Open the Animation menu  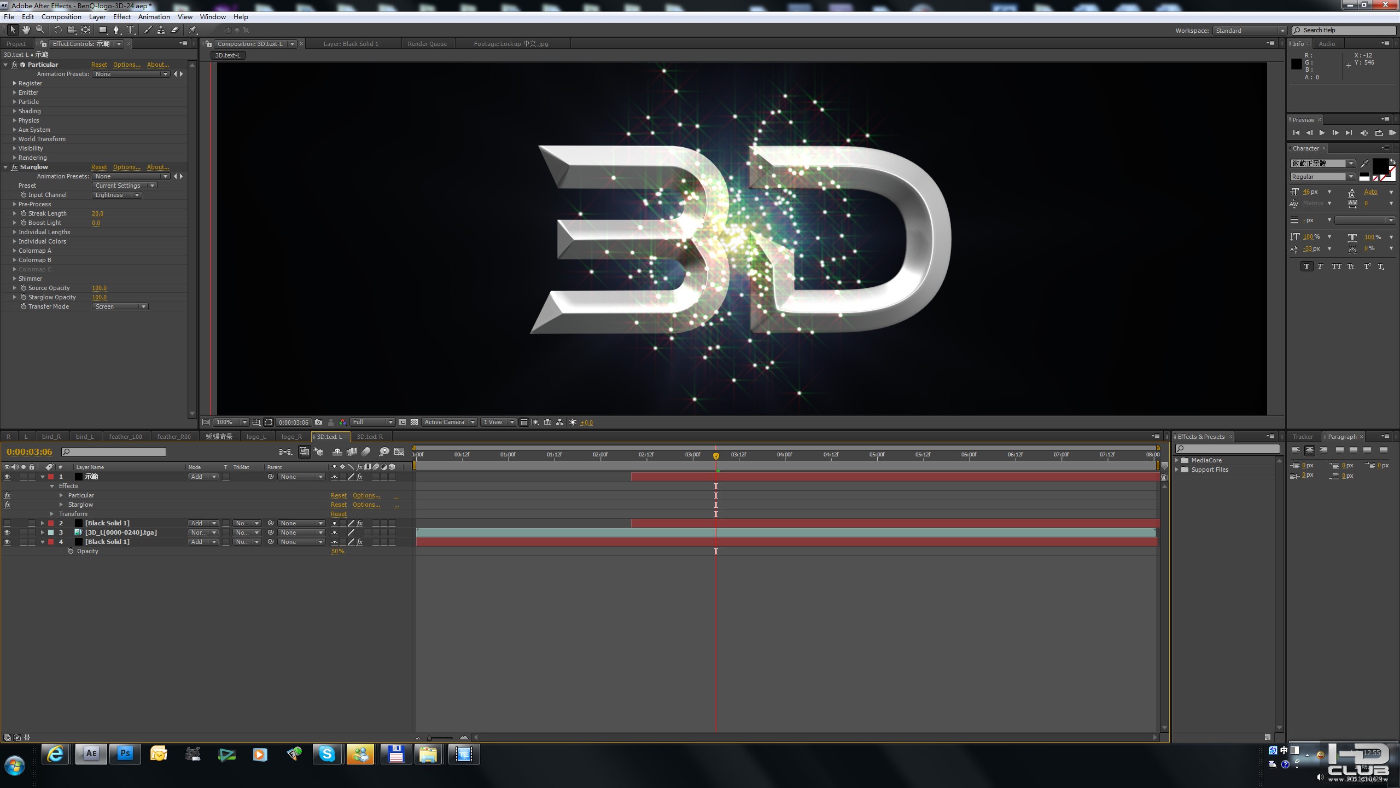click(x=154, y=17)
